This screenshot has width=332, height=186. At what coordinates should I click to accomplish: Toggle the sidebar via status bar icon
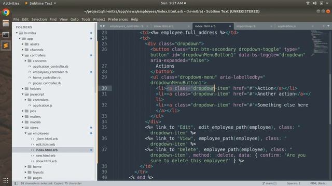point(16,183)
